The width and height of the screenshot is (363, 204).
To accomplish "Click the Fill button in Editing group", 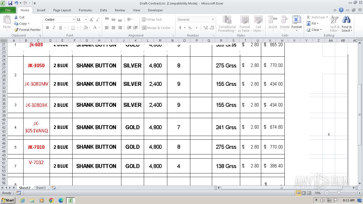I will point(313,24).
